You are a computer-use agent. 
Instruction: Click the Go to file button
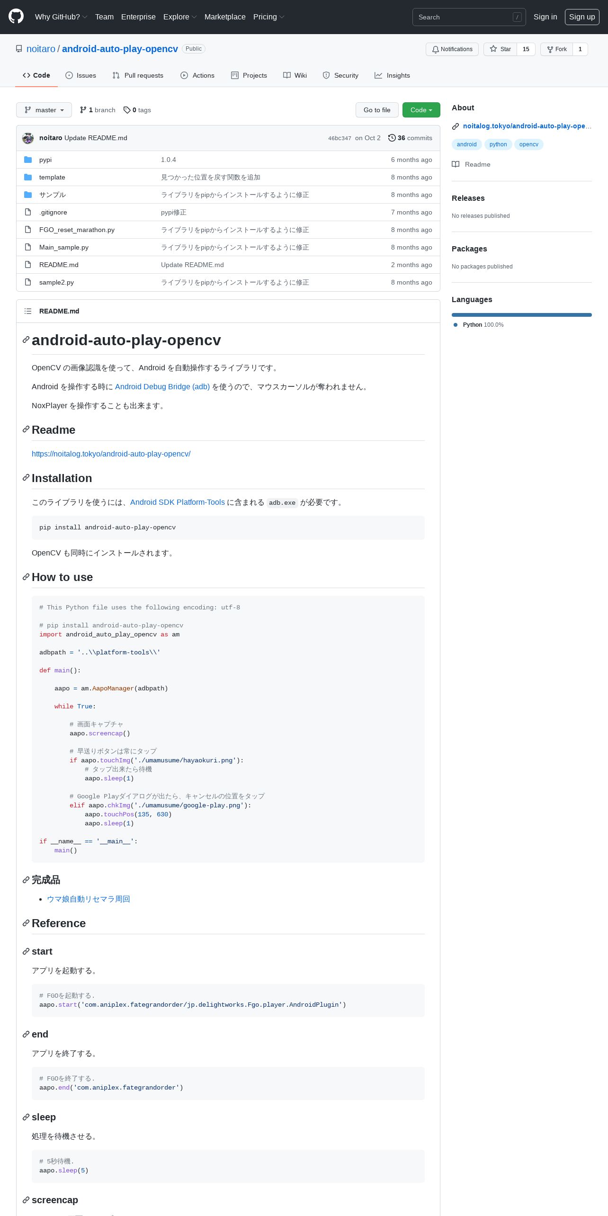point(377,110)
